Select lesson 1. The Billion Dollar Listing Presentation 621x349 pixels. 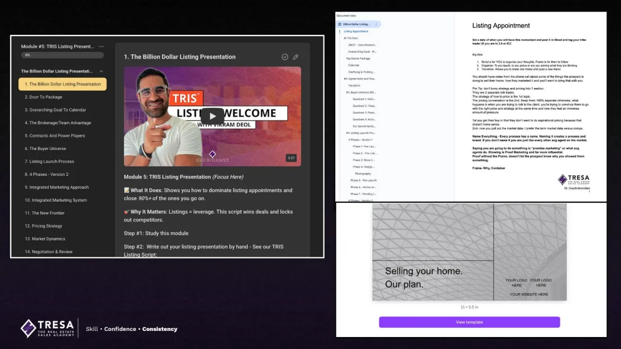click(63, 84)
